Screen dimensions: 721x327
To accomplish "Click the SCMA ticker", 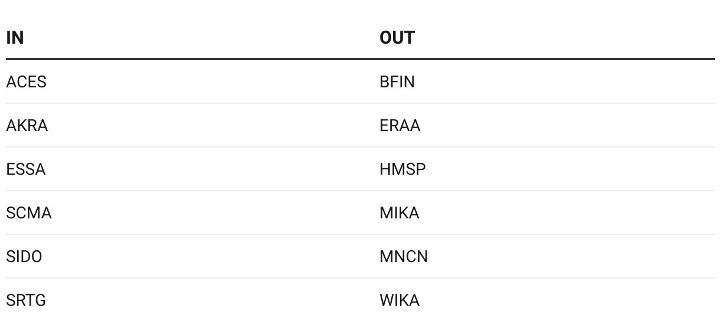I will point(29,213).
